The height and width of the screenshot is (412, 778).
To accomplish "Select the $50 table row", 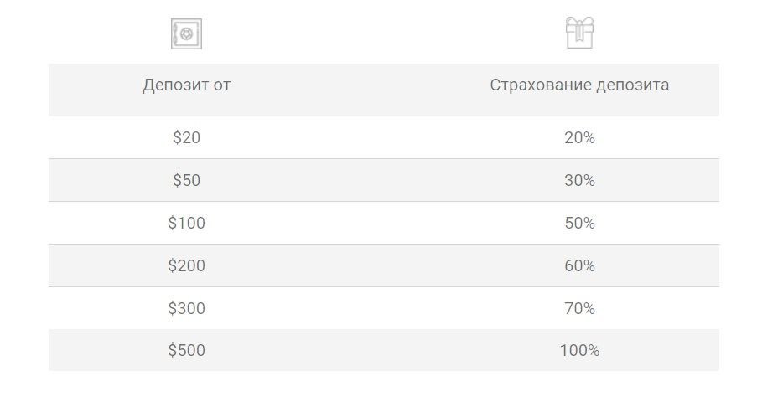I will pos(383,180).
